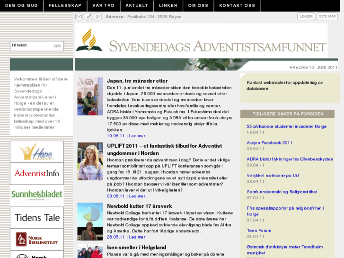Click the telephone contact icon
344x258 pixels.
(88, 17)
